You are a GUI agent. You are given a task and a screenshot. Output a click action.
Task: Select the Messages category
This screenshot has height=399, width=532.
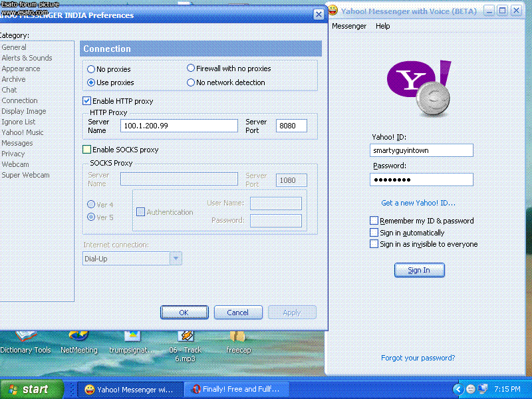pos(17,143)
